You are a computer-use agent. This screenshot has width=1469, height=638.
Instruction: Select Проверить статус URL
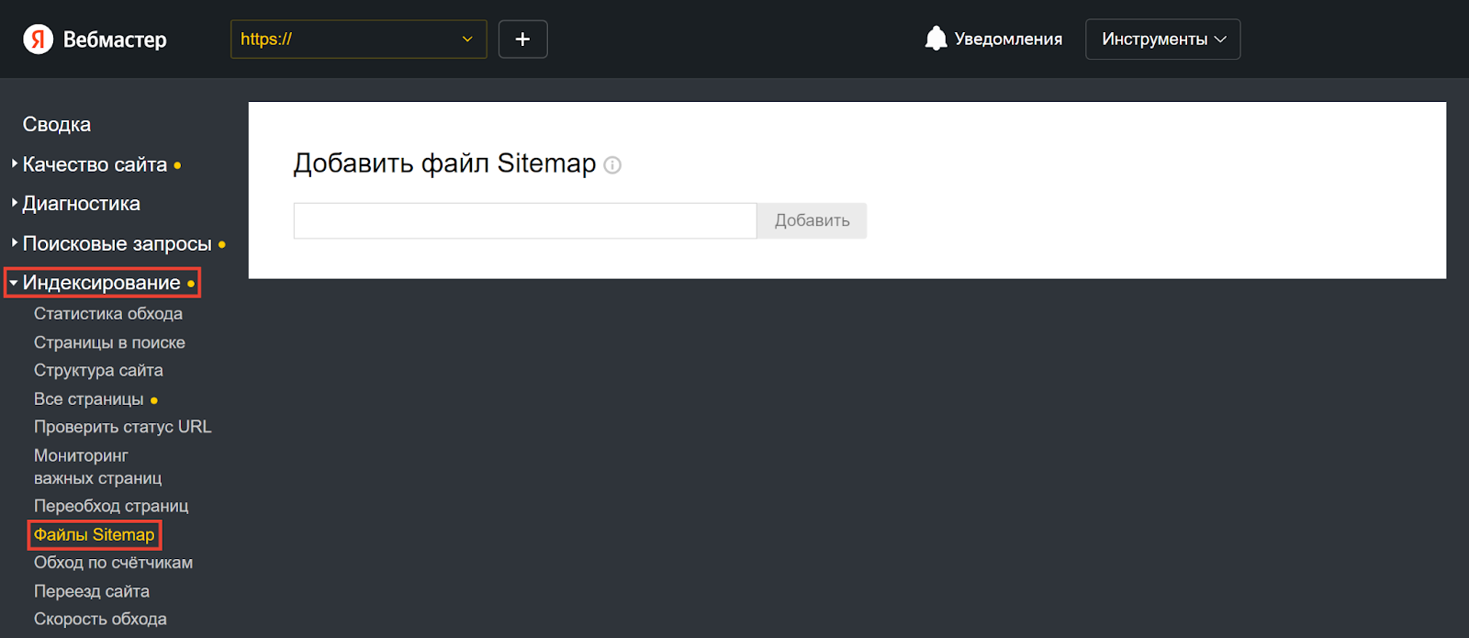(122, 427)
